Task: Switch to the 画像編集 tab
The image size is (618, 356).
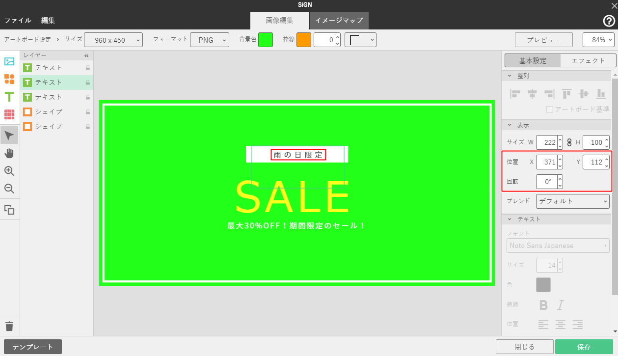Action: pos(280,21)
